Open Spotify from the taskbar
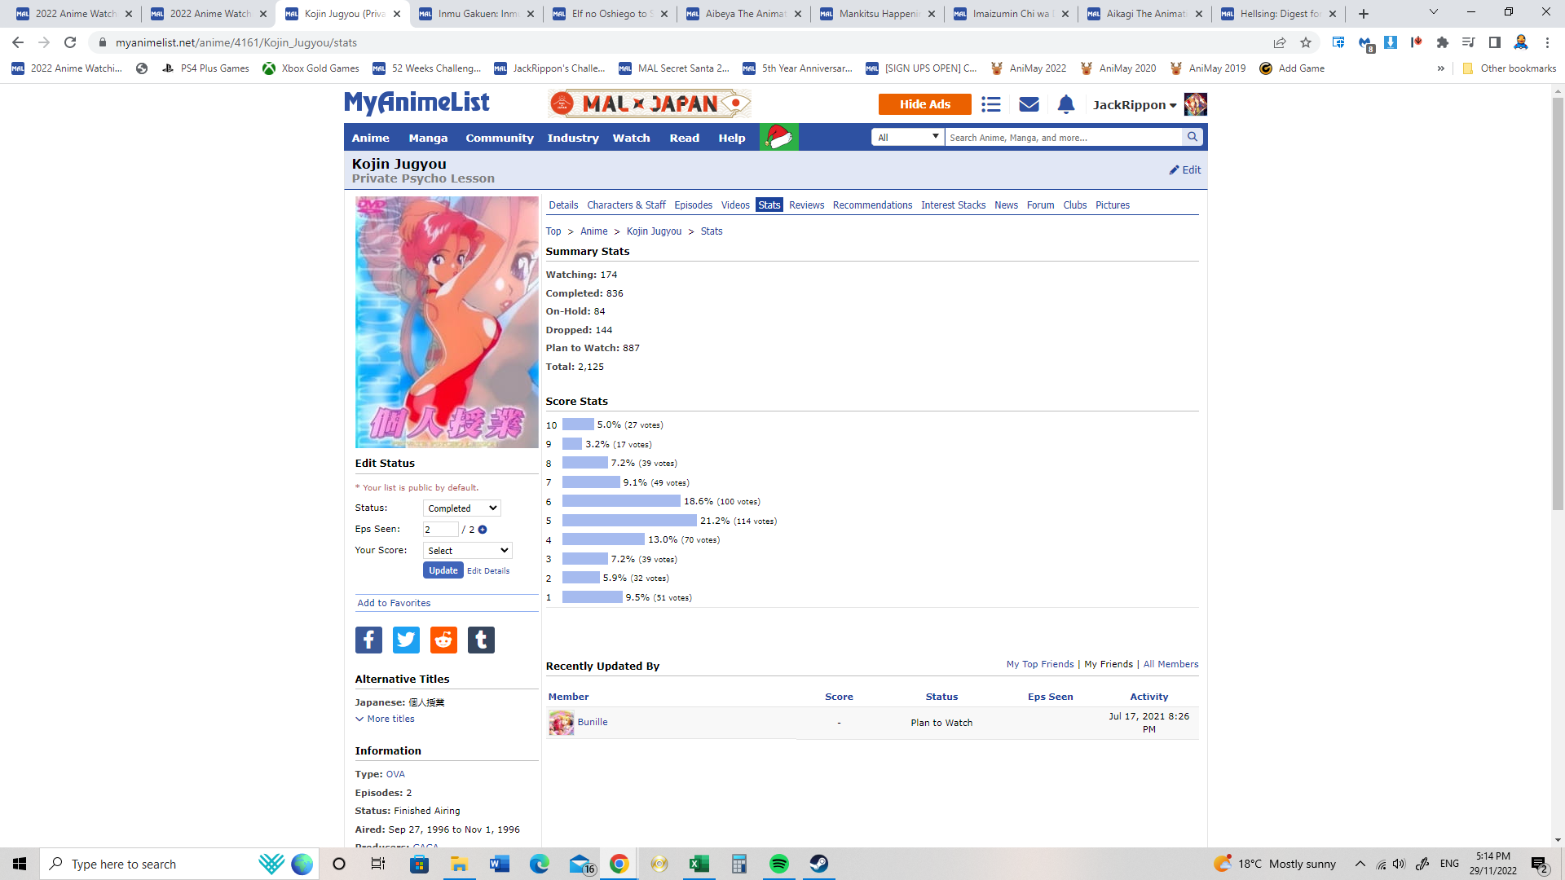Screen dimensions: 1565x880 [x=779, y=864]
